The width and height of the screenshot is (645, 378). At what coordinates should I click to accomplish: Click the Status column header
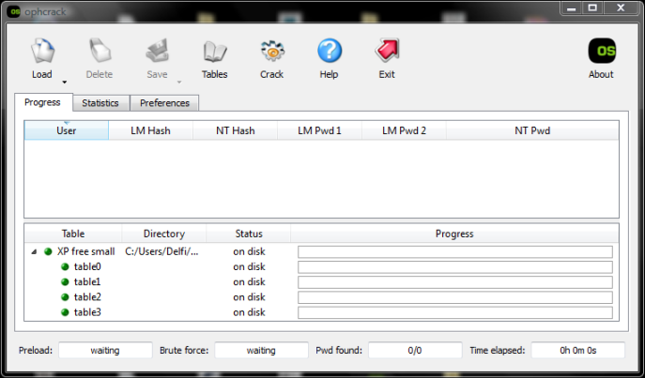click(x=249, y=234)
